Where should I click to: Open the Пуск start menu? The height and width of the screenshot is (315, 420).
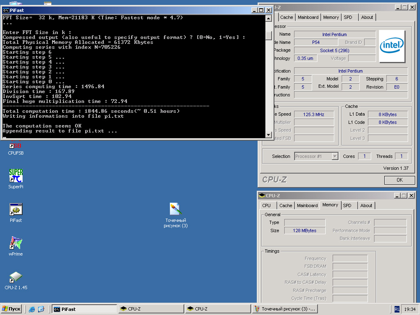pos(11,309)
